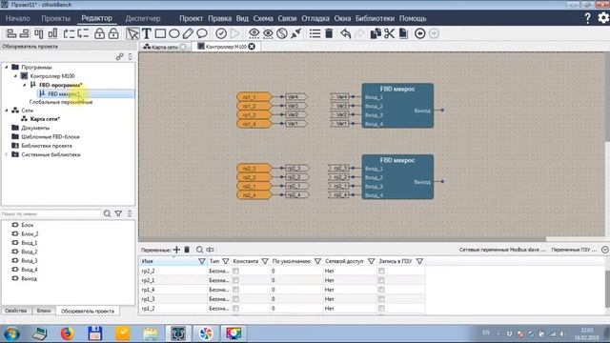Click the undo arrow icon
Screen dimensions: 610x343
click(345, 33)
